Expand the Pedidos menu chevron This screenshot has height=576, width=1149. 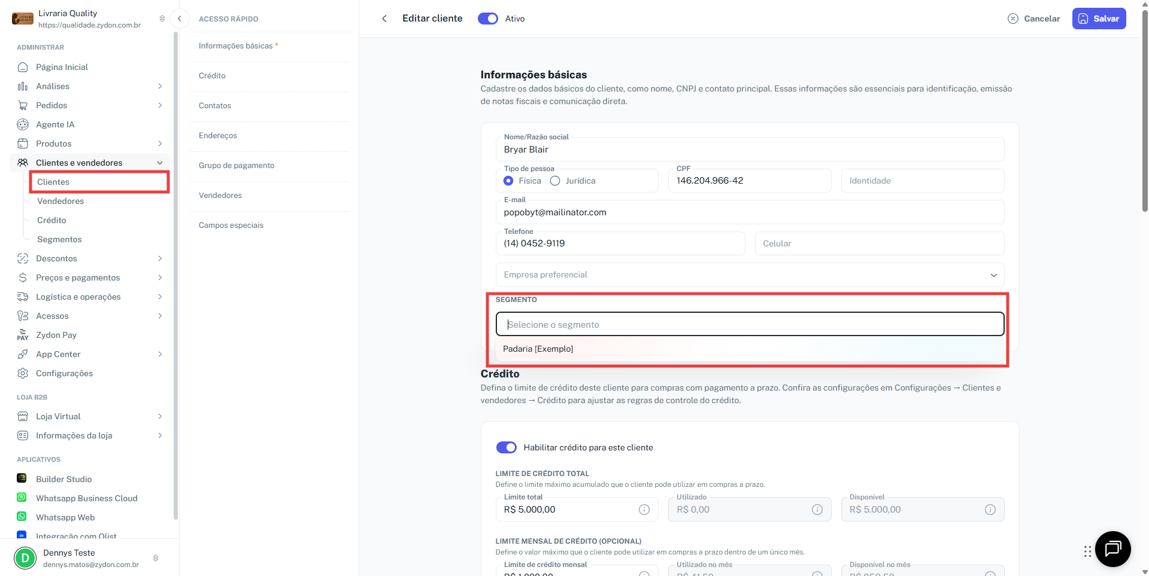[x=160, y=105]
